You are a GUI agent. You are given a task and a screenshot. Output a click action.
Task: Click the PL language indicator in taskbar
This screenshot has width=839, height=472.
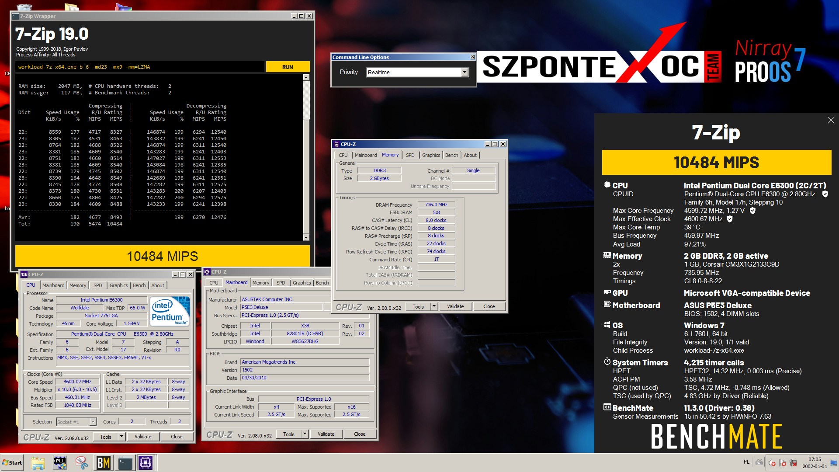click(x=746, y=462)
